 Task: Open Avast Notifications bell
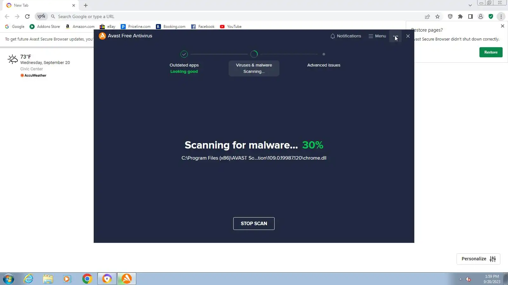[x=346, y=36]
